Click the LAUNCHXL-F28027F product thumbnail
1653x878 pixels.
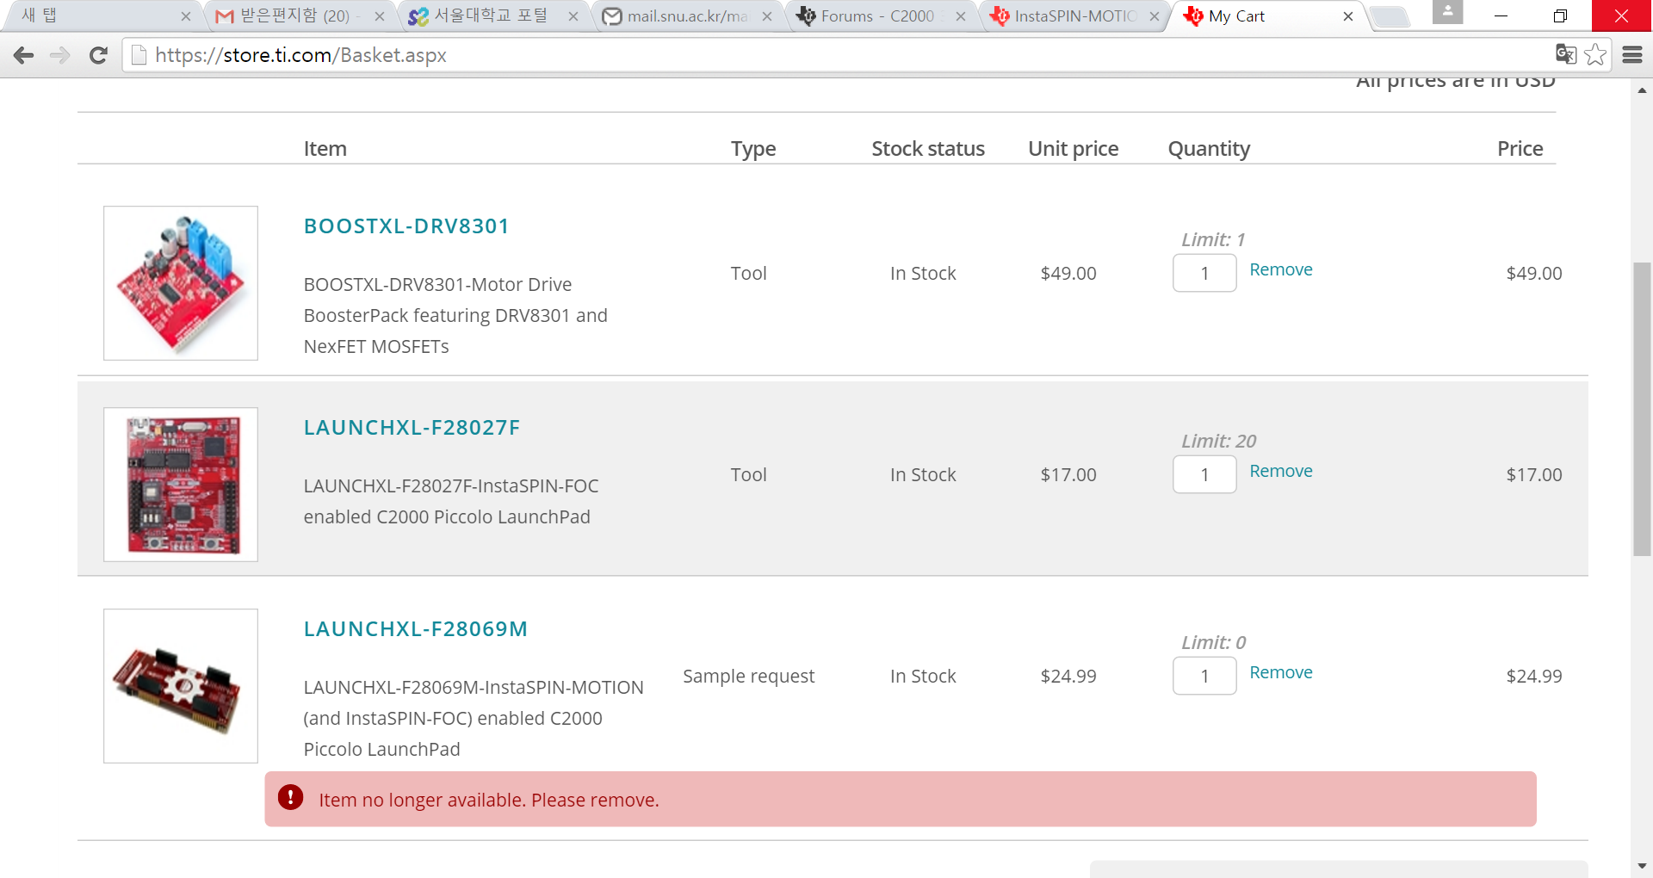179,484
